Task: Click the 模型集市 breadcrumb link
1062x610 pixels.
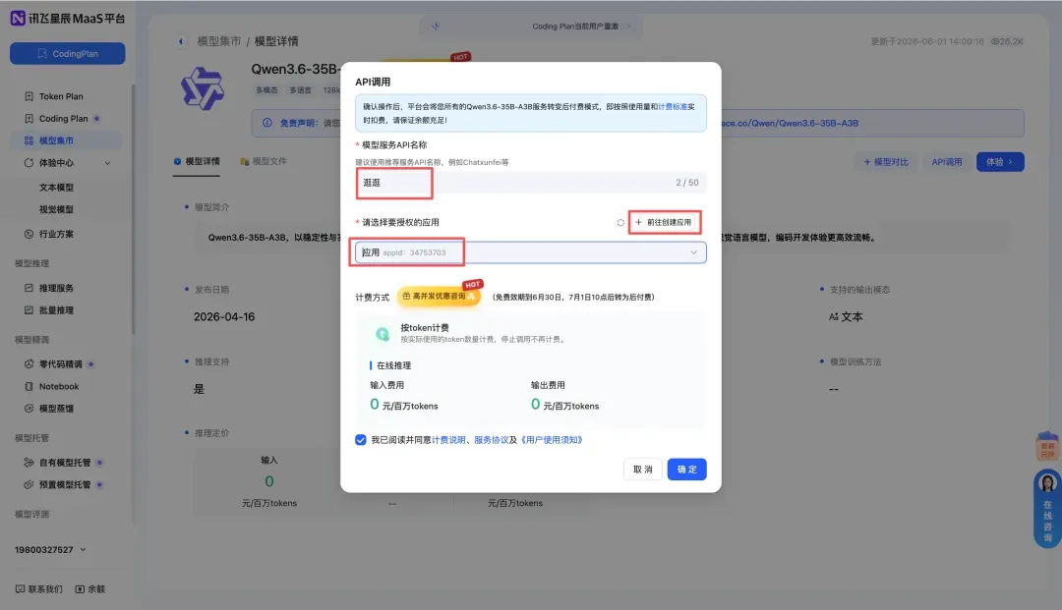Action: [x=218, y=41]
